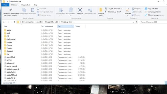This screenshot has width=167, height=94.
Task: Select the AdobePDFL.dll file
Action: (x=11, y=75)
